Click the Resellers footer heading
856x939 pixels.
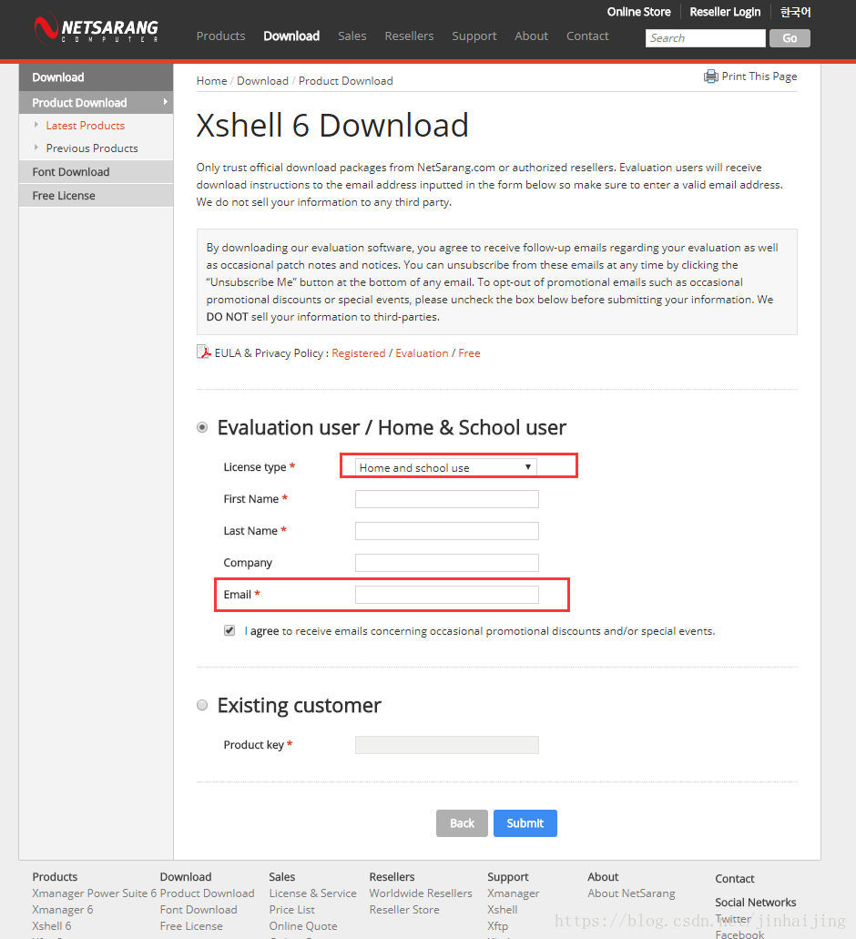(x=392, y=877)
